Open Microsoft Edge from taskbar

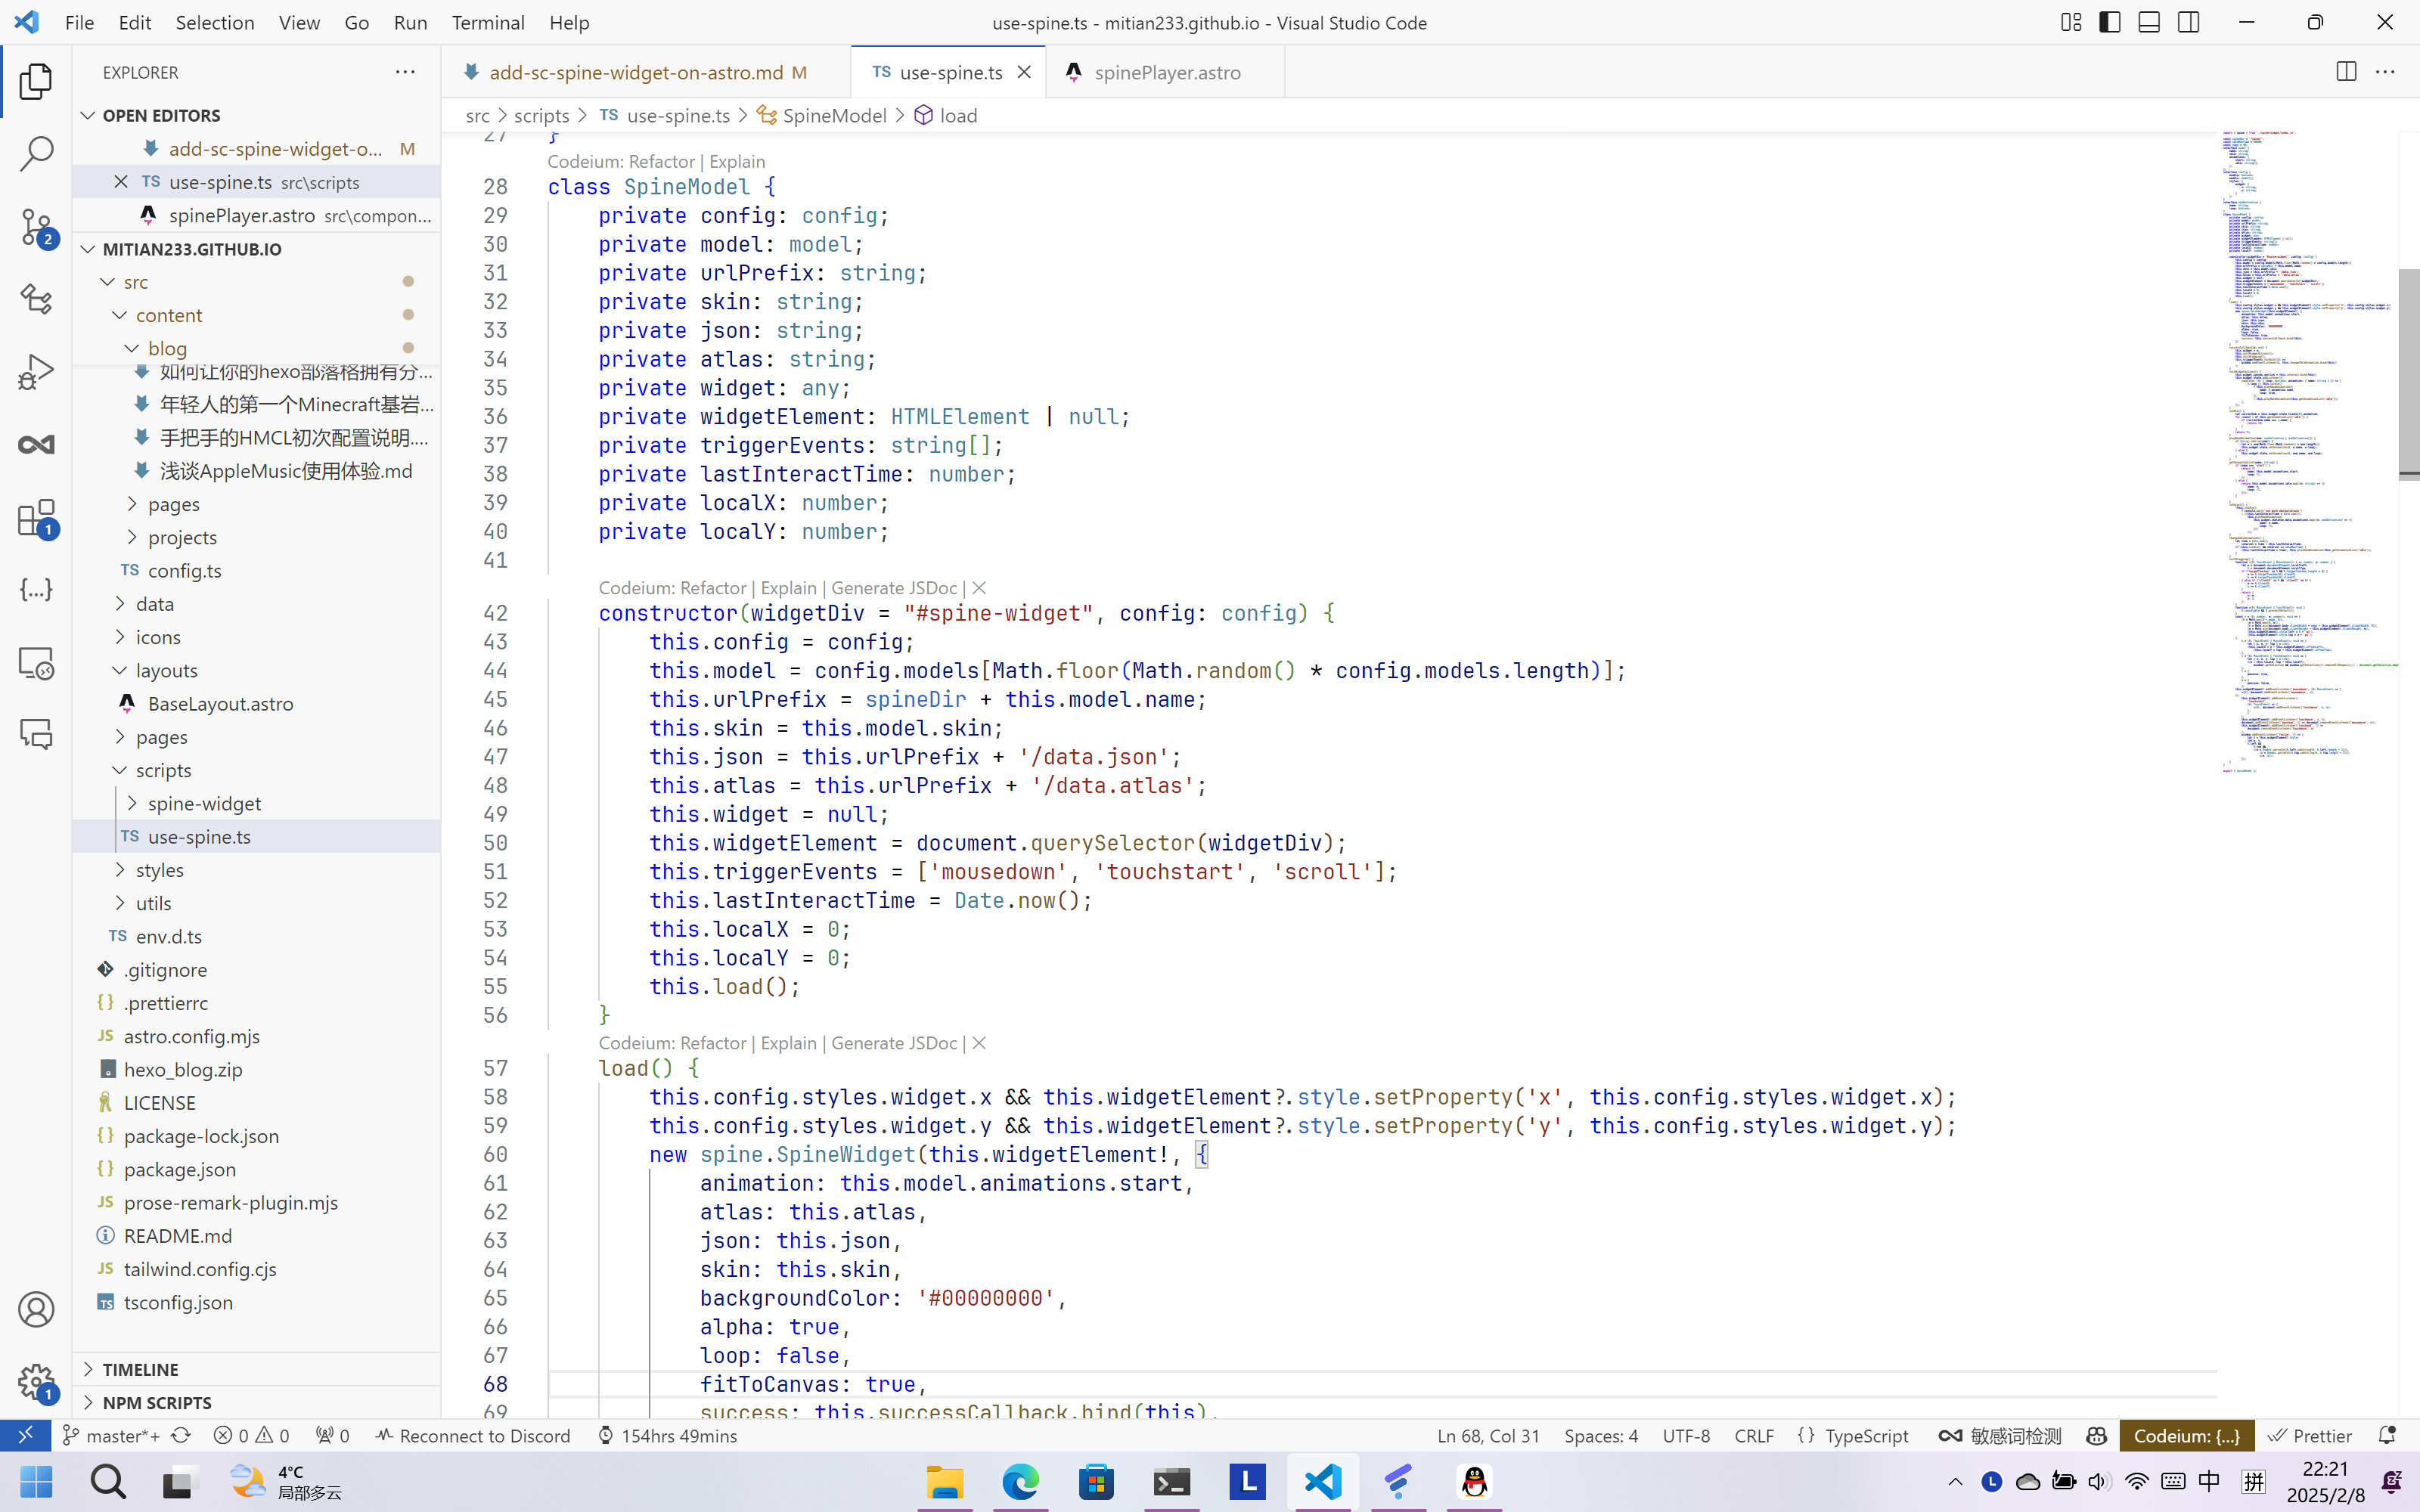(x=1021, y=1481)
